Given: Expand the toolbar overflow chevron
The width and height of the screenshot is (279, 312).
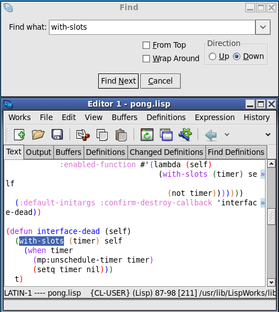Looking at the screenshot, I should click(x=268, y=135).
